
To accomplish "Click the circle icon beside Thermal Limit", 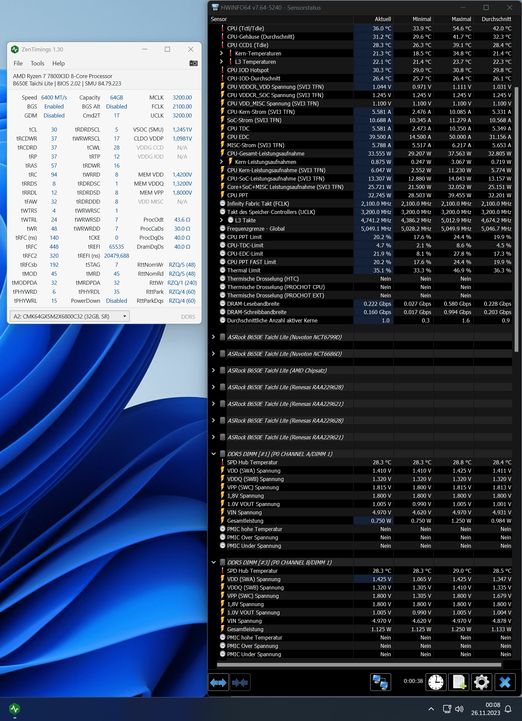I will tap(223, 270).
